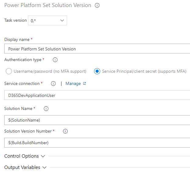This screenshot has height=172, width=190.
Task: Click the Service connection label text
Action: 22,84
